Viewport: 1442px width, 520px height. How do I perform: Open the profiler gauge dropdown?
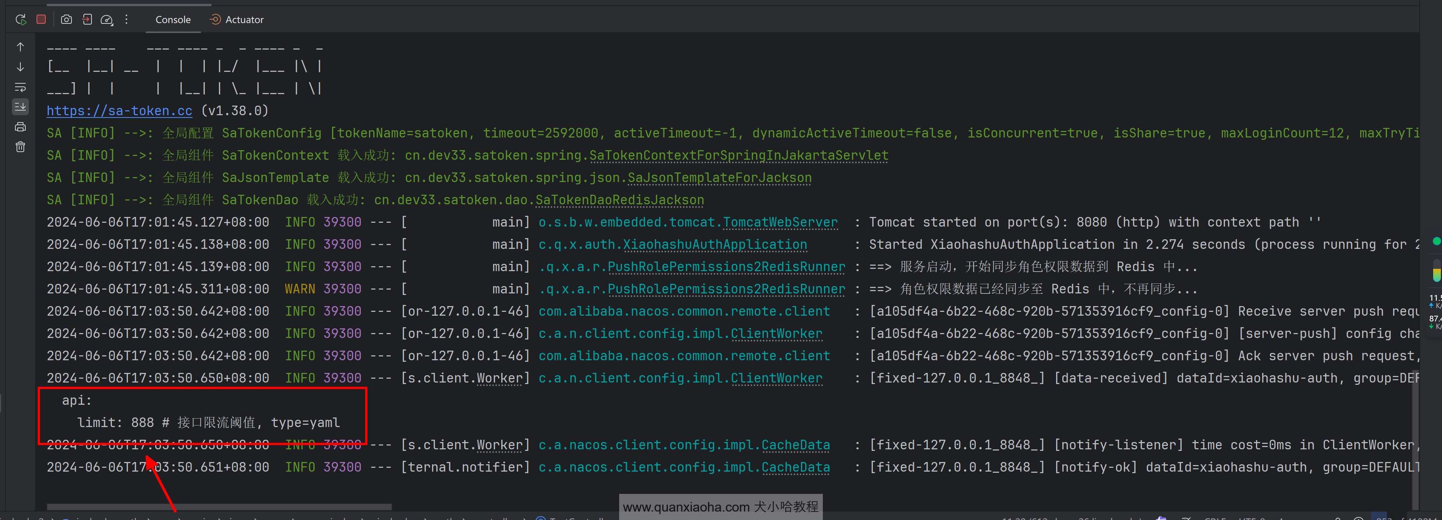[x=106, y=20]
